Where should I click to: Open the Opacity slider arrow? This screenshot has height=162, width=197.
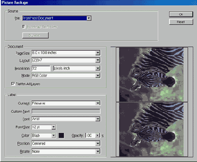pyautogui.click(x=98, y=135)
